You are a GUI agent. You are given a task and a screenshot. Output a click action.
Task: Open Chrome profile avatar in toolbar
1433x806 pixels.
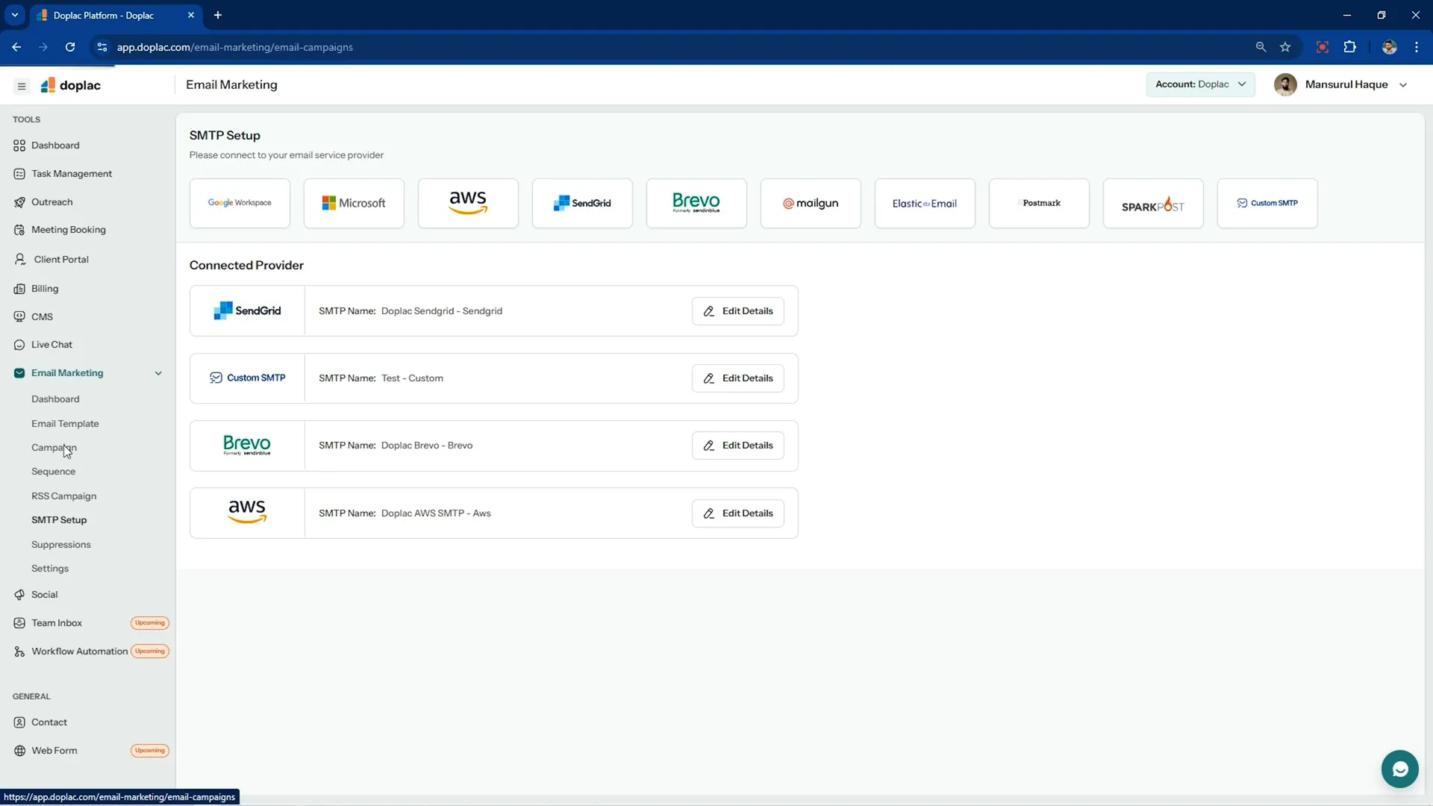1389,47
